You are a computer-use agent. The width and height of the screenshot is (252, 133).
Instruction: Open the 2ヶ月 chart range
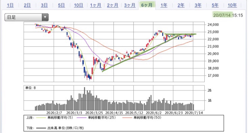click(112, 5)
